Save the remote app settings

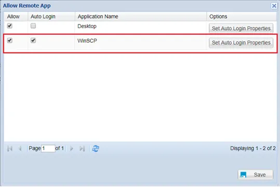pos(256,175)
